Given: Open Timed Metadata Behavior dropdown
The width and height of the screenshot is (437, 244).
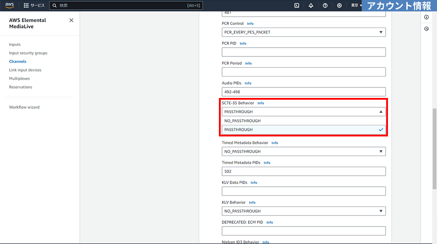Looking at the screenshot, I should pyautogui.click(x=303, y=152).
